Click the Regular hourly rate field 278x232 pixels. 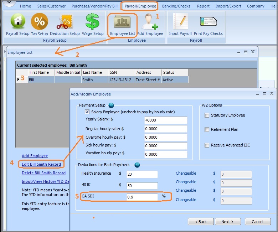point(166,129)
